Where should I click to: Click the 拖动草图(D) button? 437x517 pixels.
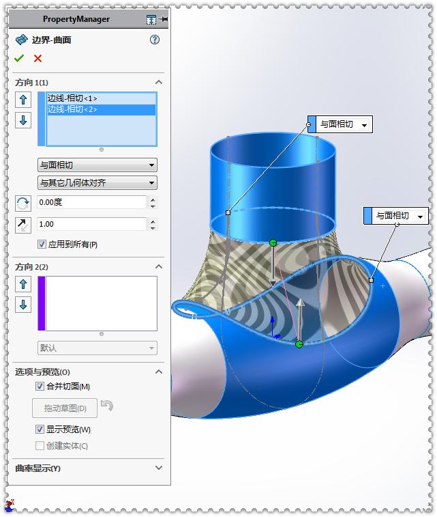(65, 408)
